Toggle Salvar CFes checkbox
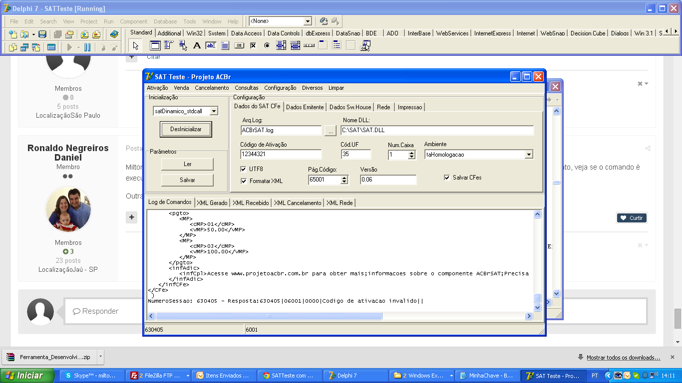The width and height of the screenshot is (682, 383). 447,178
